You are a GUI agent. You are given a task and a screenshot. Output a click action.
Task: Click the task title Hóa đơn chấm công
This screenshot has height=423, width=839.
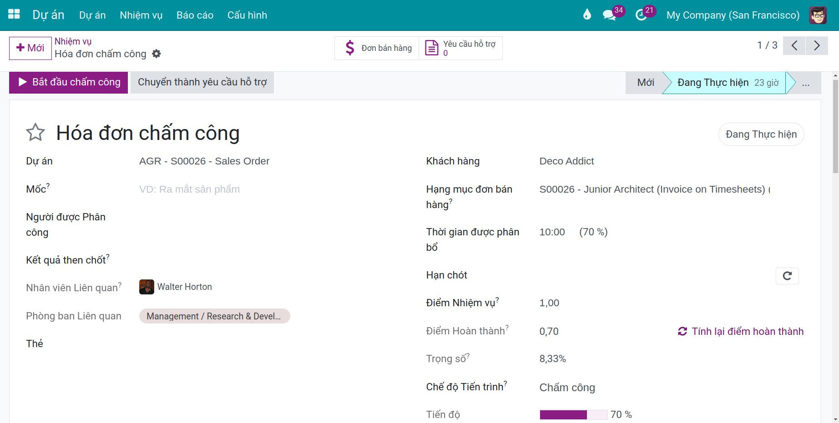coord(148,133)
